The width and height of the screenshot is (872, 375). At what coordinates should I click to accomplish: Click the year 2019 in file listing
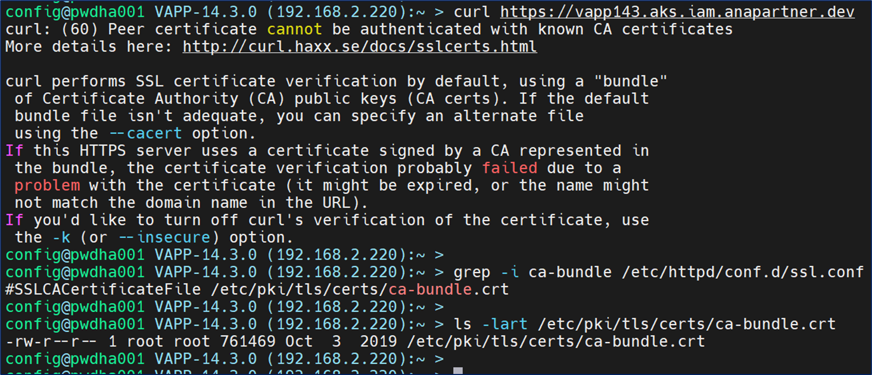(x=378, y=342)
